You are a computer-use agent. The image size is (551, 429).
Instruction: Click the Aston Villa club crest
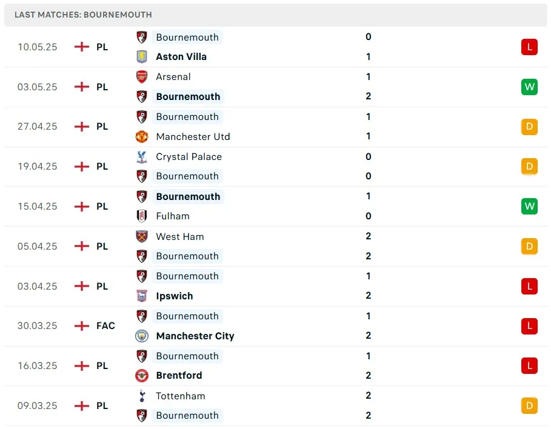[142, 56]
